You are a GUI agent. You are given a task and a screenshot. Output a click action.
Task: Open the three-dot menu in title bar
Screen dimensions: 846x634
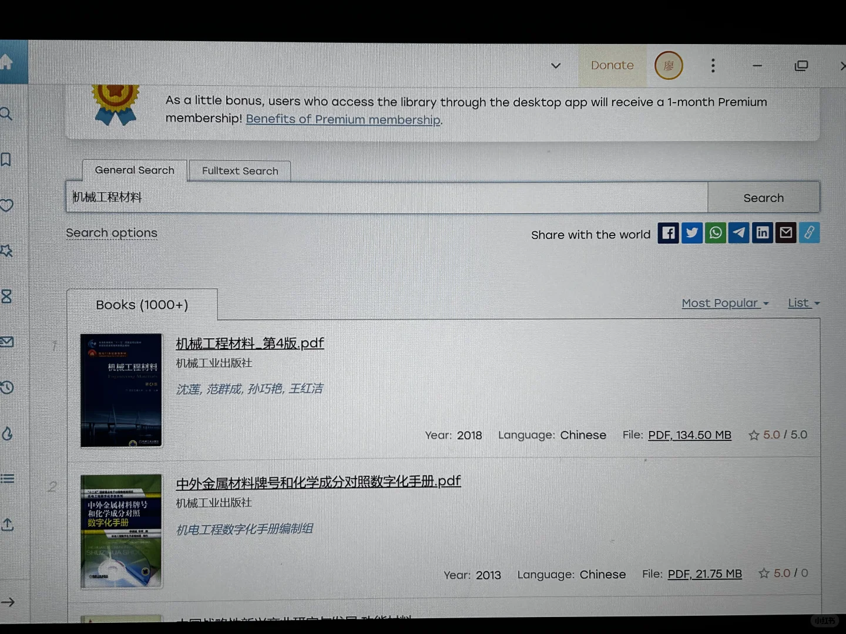point(713,65)
